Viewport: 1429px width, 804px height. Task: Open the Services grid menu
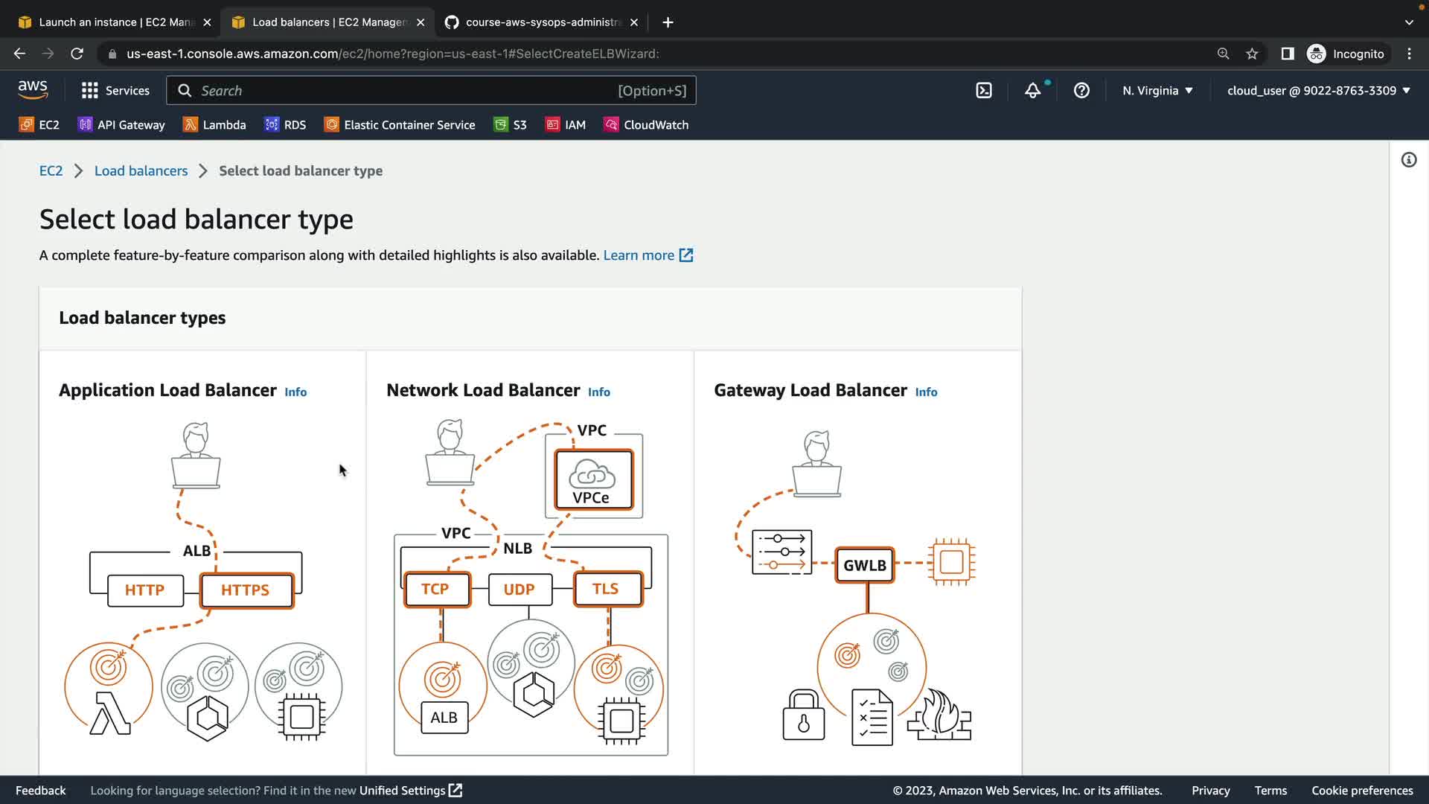coord(115,91)
